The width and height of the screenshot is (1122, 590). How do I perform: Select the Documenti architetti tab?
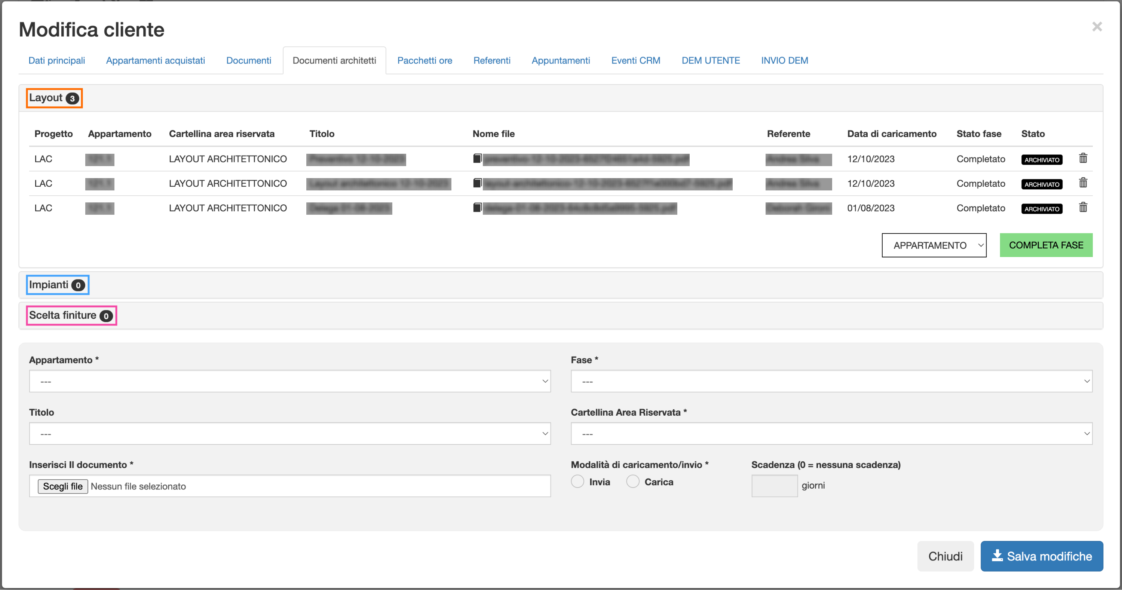click(x=334, y=61)
